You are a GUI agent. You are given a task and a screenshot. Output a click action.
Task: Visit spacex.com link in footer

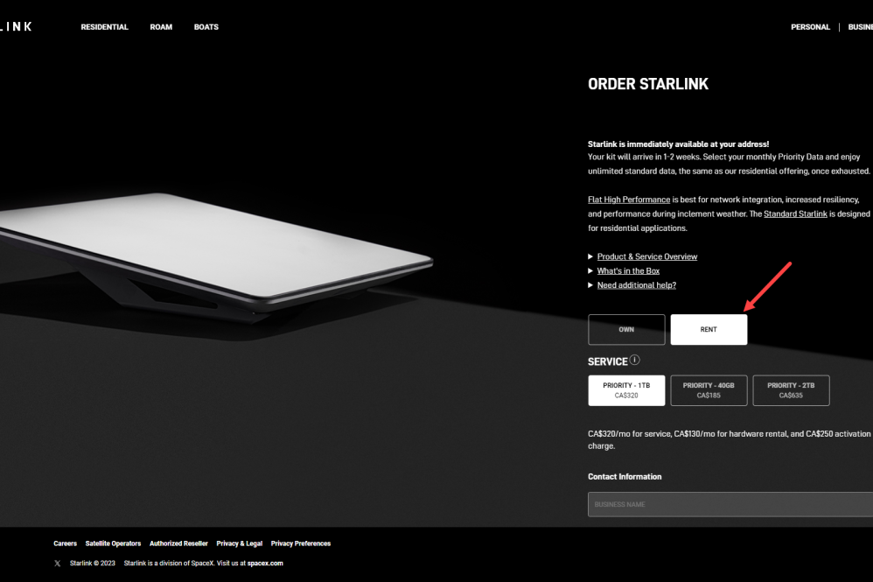(x=265, y=564)
